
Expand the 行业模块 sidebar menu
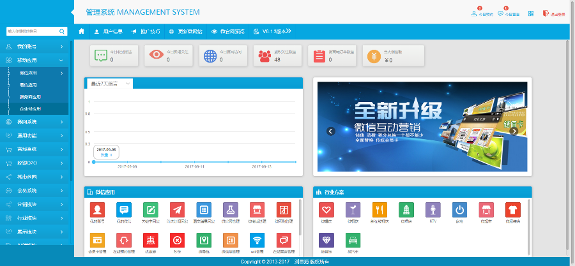pyautogui.click(x=34, y=218)
